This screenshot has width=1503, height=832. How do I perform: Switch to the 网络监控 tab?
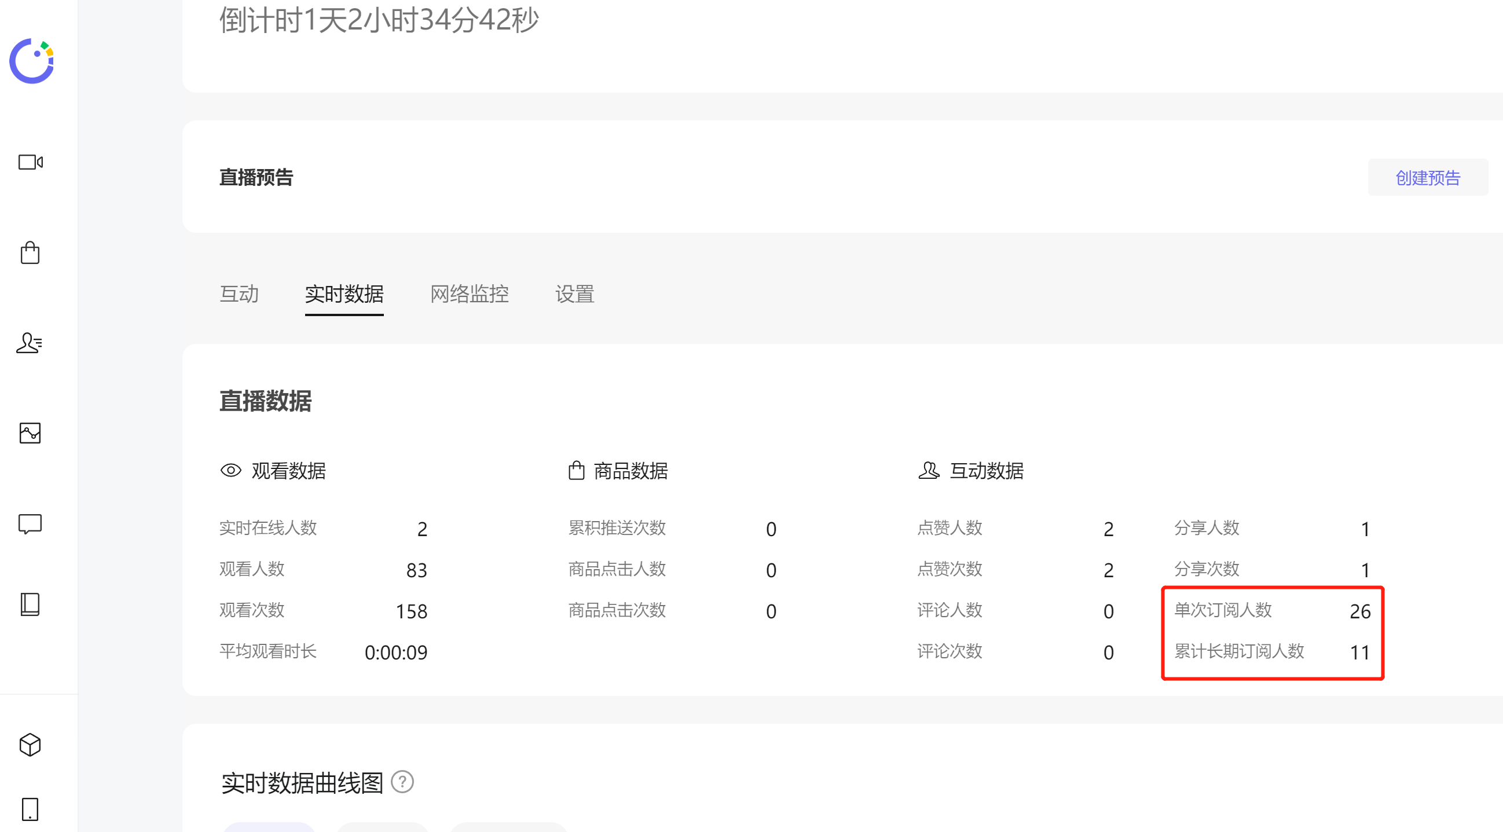(469, 294)
